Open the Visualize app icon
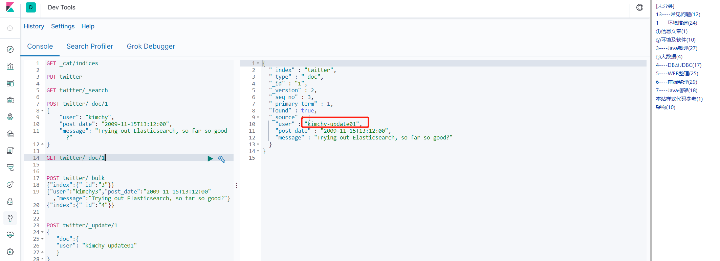This screenshot has height=261, width=720. [10, 66]
